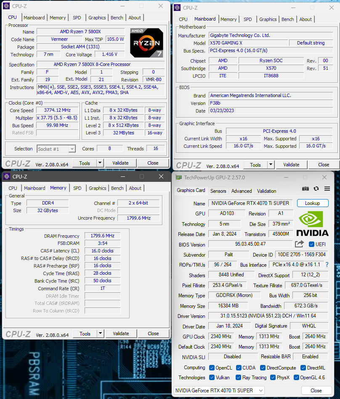Click the Close button in GPU-Z
Image resolution: width=340 pixels, height=399 pixels.
tap(316, 390)
